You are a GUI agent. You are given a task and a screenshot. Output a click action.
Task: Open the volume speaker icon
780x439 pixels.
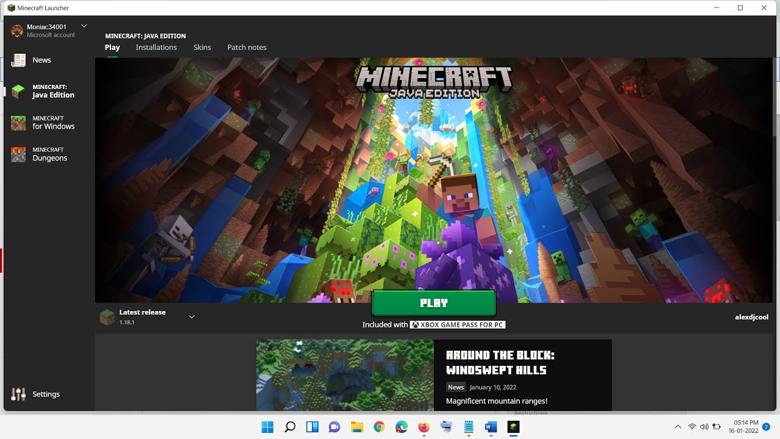(x=704, y=427)
